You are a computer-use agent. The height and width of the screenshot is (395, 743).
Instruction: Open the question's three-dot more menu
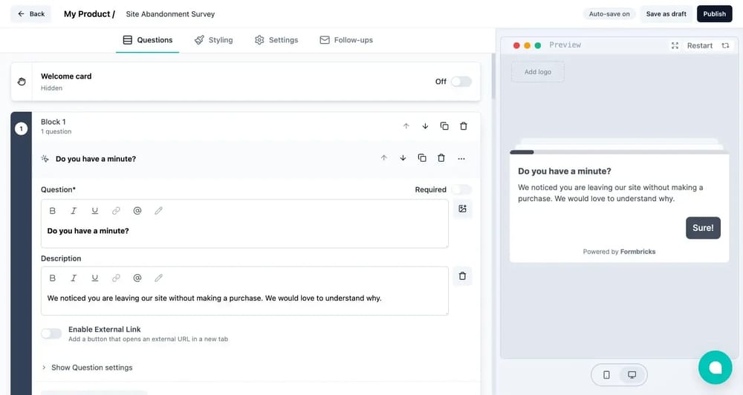(461, 158)
